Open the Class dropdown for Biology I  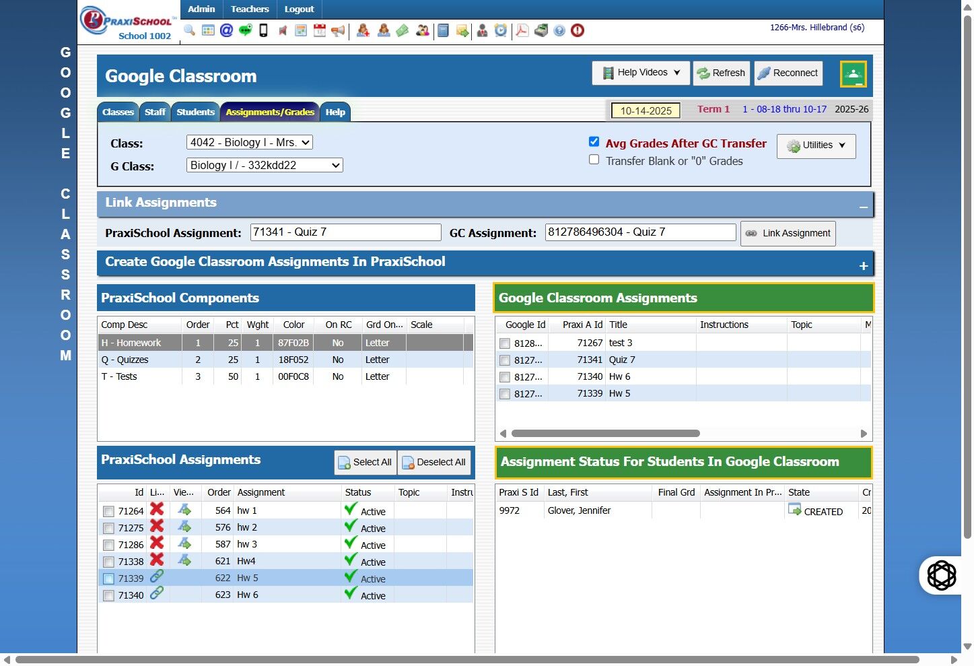(x=249, y=142)
